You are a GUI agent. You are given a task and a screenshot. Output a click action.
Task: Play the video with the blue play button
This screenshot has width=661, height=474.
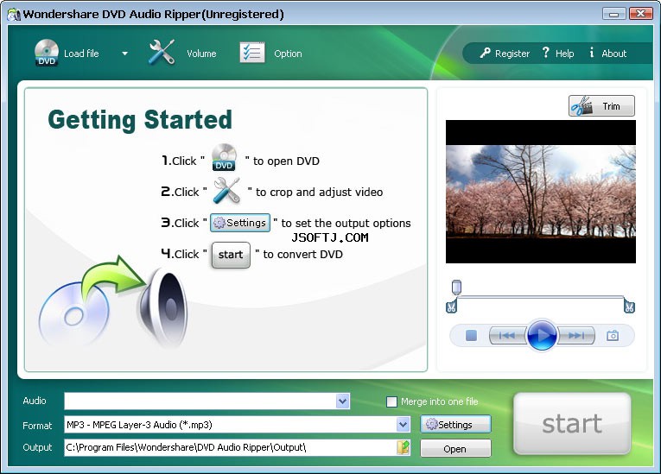tap(542, 335)
